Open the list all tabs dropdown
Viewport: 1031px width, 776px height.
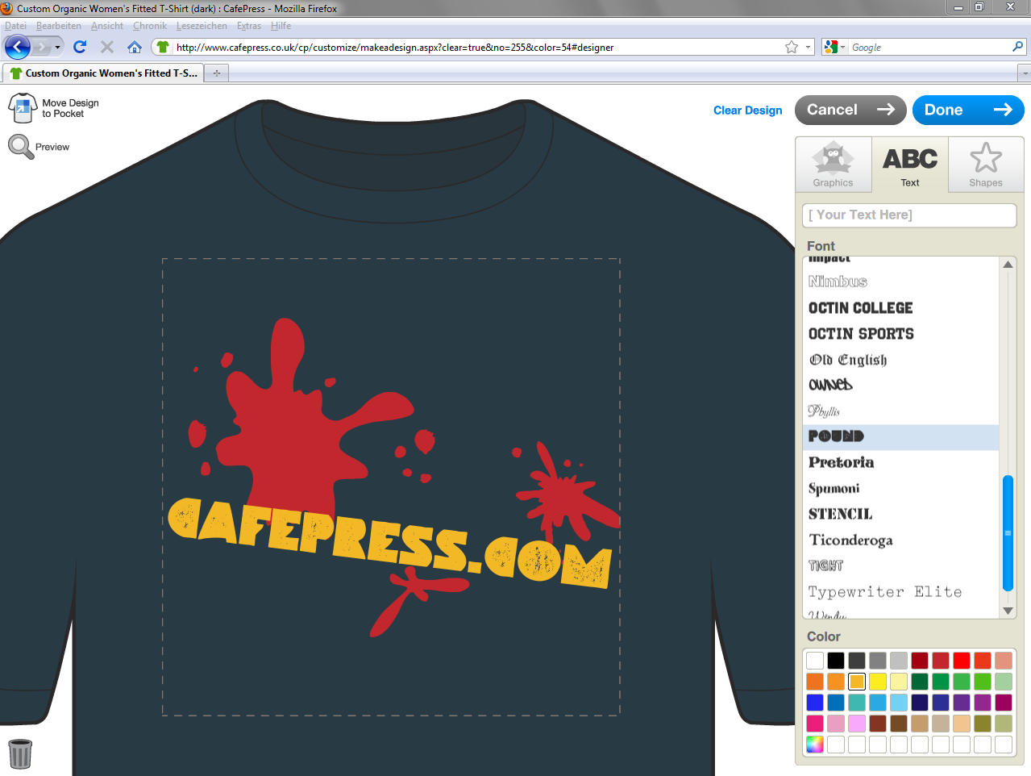(1025, 73)
